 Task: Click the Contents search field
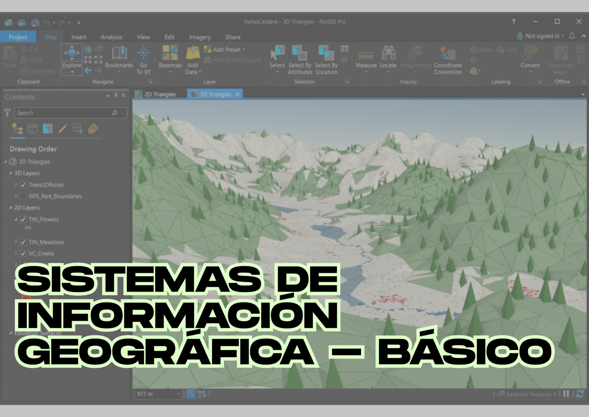pos(63,113)
